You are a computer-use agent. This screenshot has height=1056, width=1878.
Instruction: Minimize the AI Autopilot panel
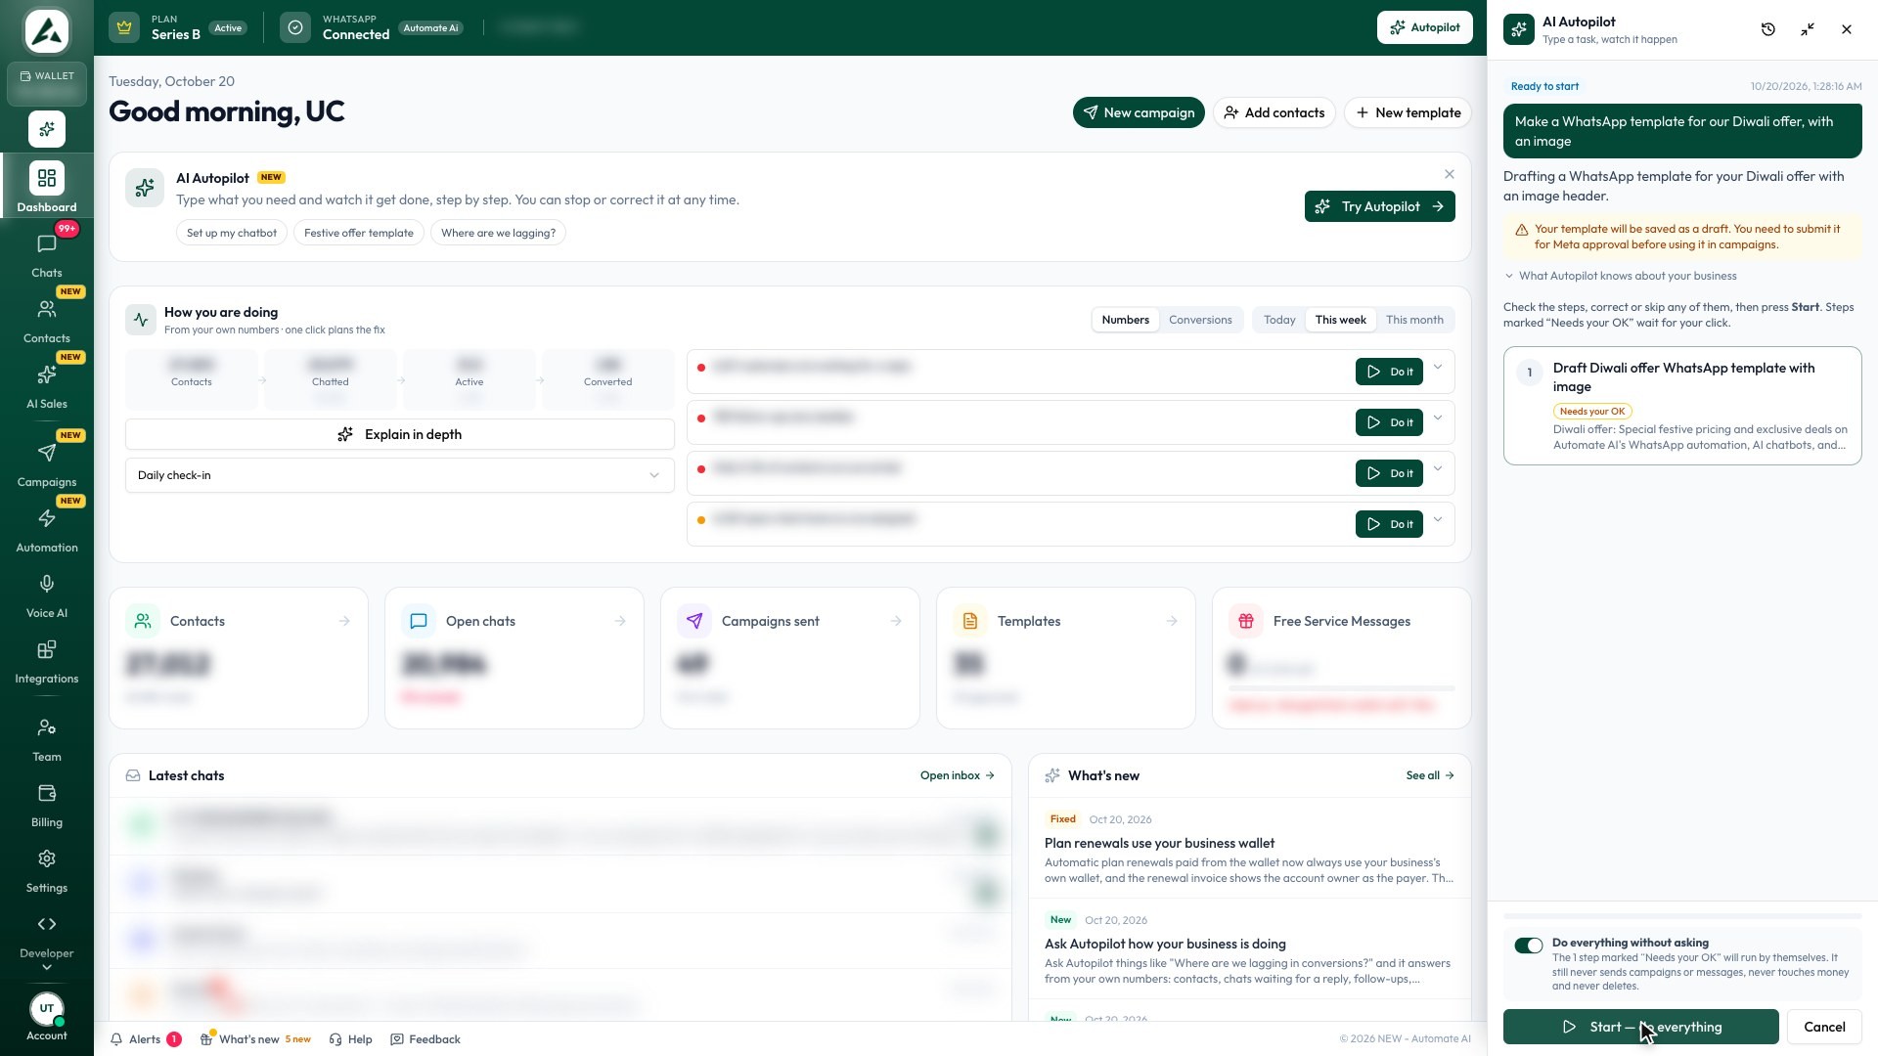point(1808,29)
